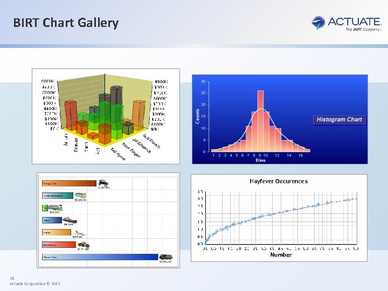The image size is (388, 291).
Task: Click "The BIRT Company" tagline
Action: coord(363,30)
